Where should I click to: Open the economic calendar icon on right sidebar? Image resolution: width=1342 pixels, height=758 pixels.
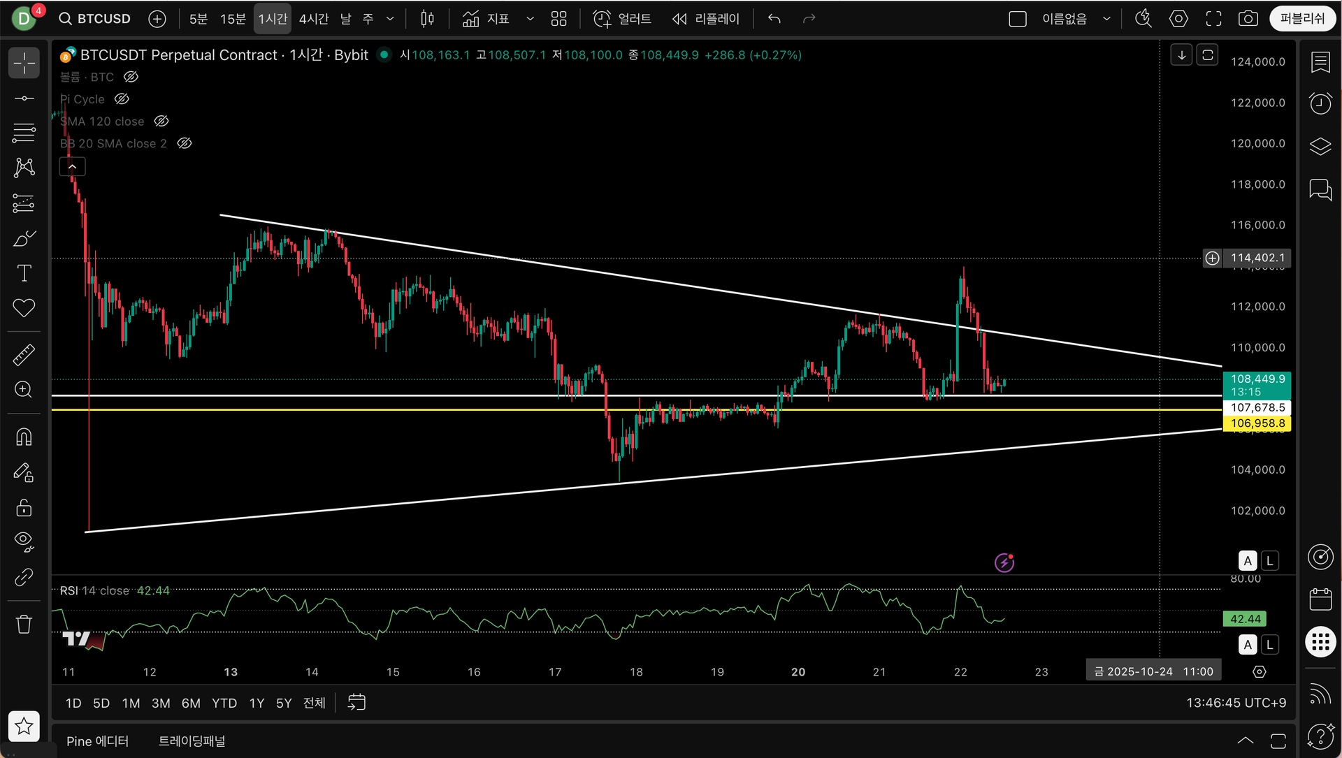coord(1320,599)
